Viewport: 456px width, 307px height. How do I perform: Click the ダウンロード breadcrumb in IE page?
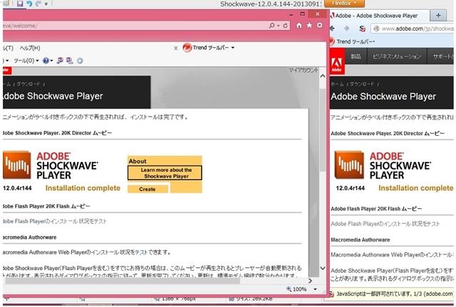(x=28, y=84)
